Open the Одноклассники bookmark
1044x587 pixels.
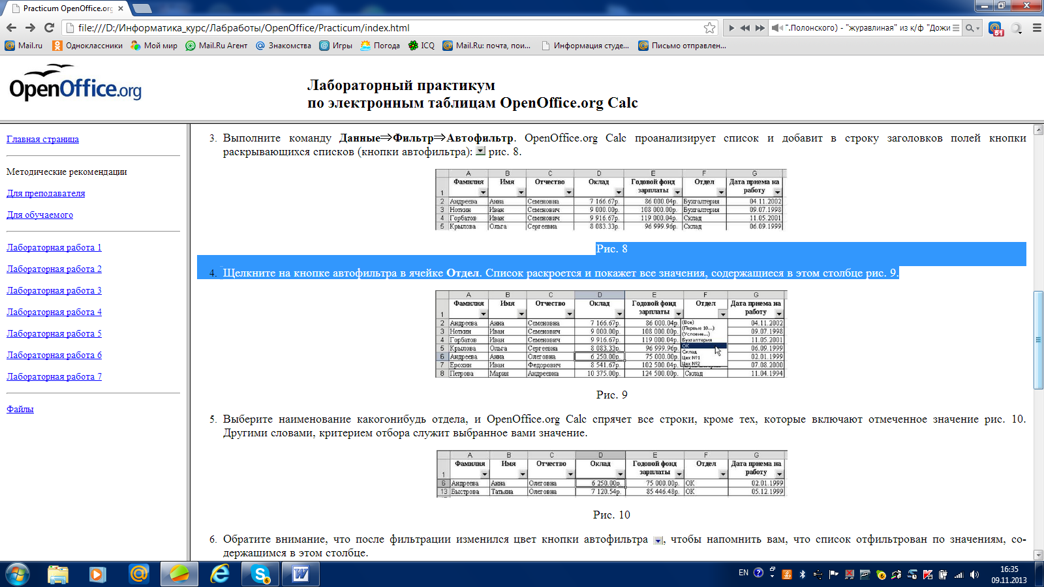click(87, 46)
